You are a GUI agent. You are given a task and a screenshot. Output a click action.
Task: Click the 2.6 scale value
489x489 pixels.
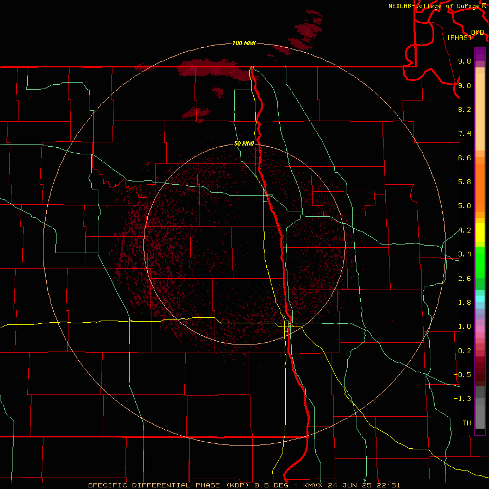coord(465,279)
